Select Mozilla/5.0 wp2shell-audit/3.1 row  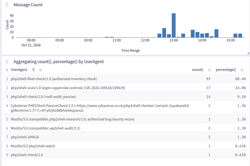pos(126,128)
